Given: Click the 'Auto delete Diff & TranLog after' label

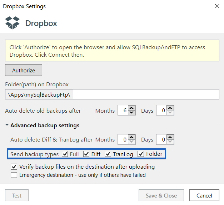Looking at the screenshot, I should pyautogui.click(x=51, y=140).
